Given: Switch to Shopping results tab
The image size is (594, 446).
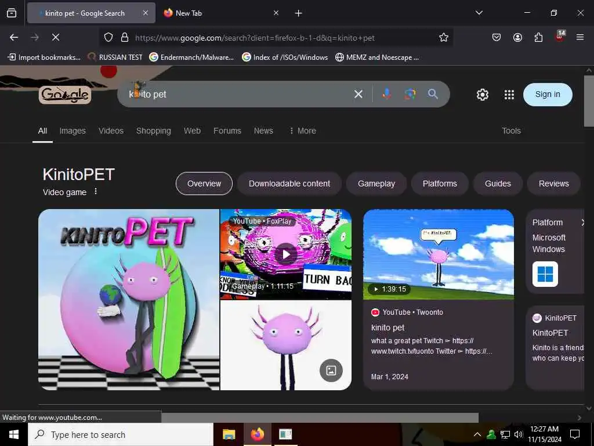Looking at the screenshot, I should [153, 131].
